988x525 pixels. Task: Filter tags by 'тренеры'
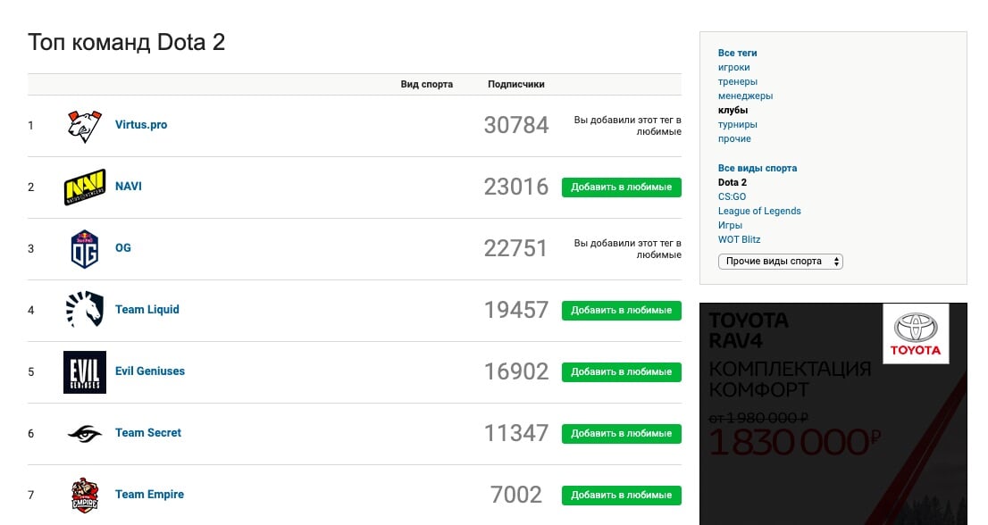737,82
